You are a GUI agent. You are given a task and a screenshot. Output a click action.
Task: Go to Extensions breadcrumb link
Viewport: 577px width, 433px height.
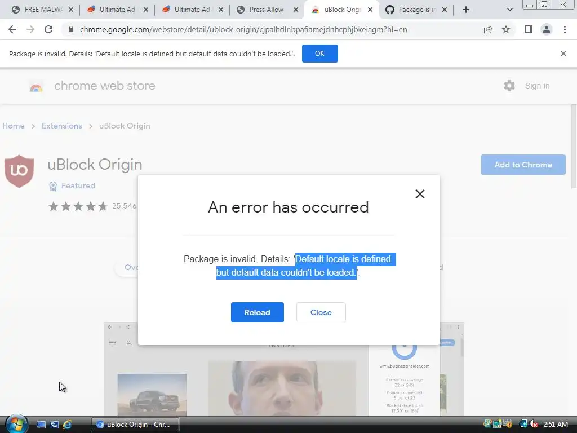coord(62,126)
